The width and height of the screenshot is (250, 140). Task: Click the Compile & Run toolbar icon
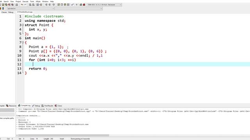[65, 5]
